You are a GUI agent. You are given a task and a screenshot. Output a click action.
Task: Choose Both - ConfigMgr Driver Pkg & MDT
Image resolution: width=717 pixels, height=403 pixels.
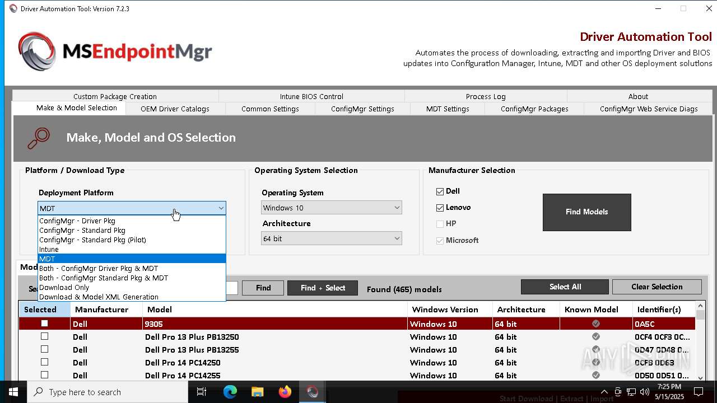click(x=132, y=268)
